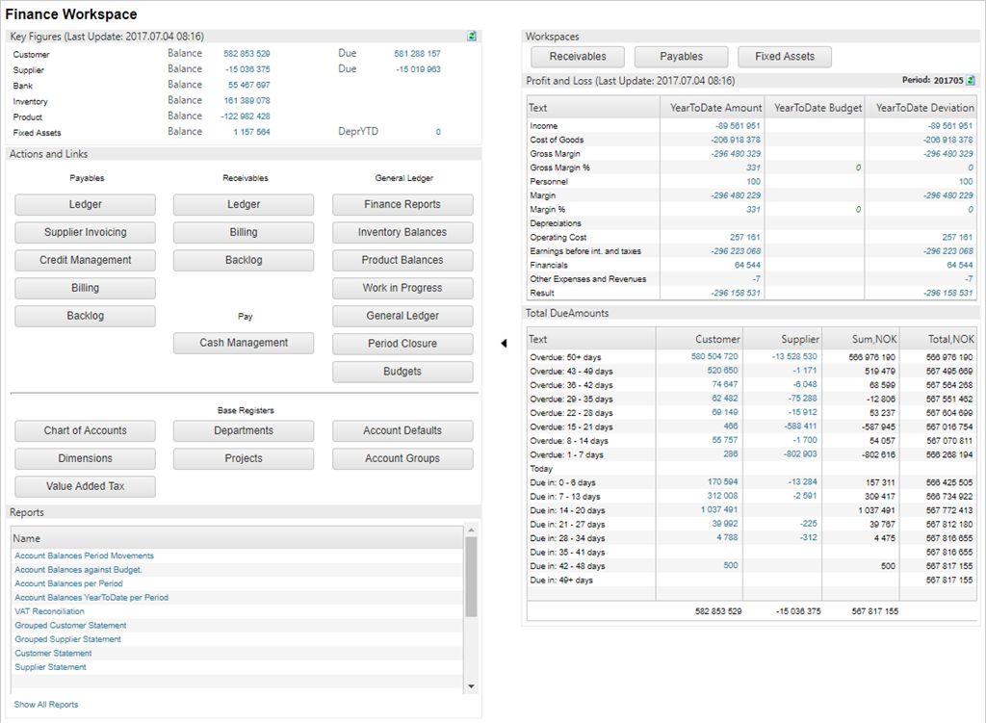
Task: Open the Receivables workspace
Action: click(x=578, y=57)
